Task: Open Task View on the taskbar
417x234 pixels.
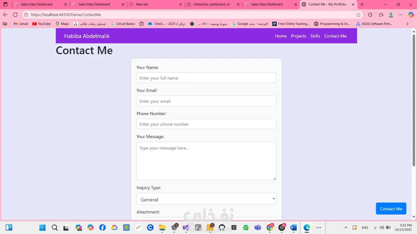Action: (x=66, y=228)
